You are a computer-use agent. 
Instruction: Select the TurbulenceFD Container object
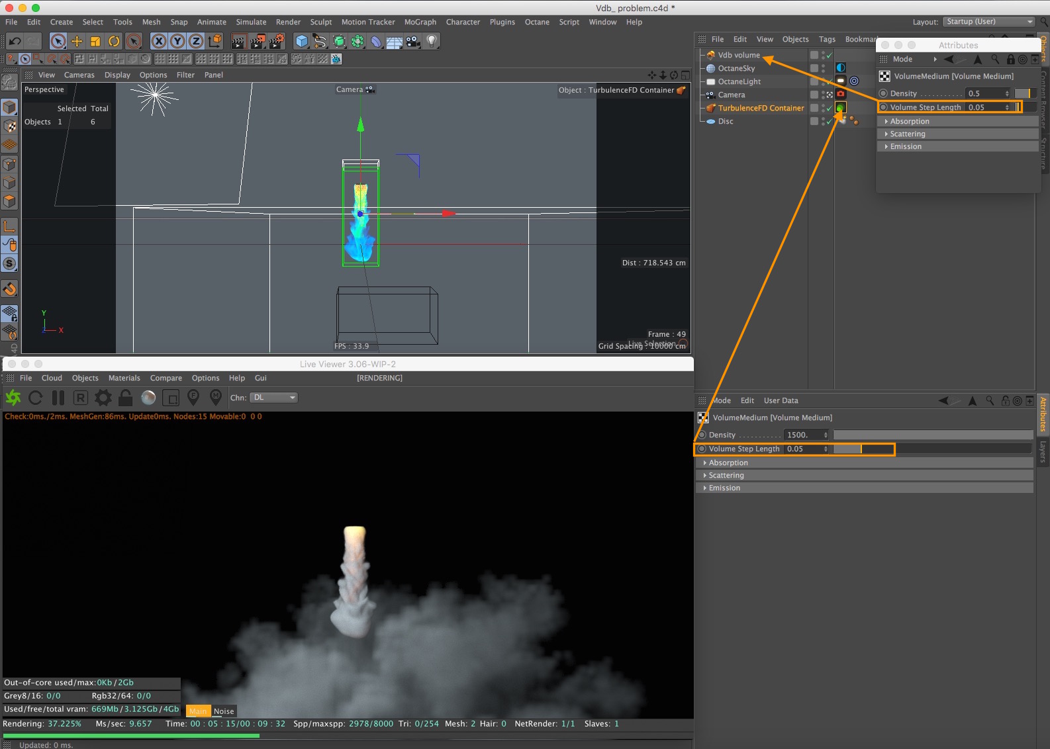[761, 108]
